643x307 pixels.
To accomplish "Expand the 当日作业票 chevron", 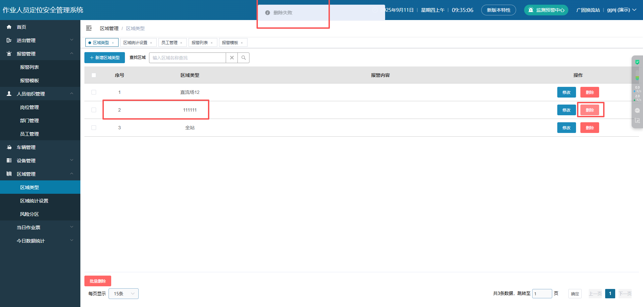I will point(72,227).
